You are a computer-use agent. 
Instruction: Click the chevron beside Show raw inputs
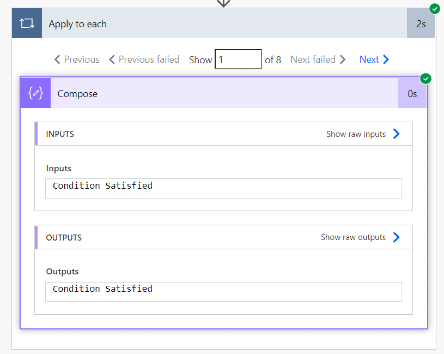[396, 134]
